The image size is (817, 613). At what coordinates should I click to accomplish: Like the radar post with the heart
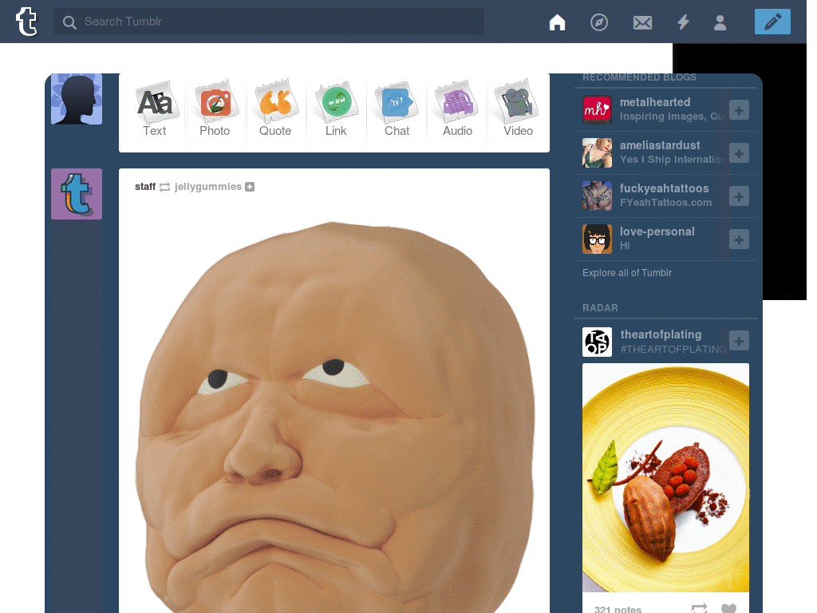click(728, 608)
